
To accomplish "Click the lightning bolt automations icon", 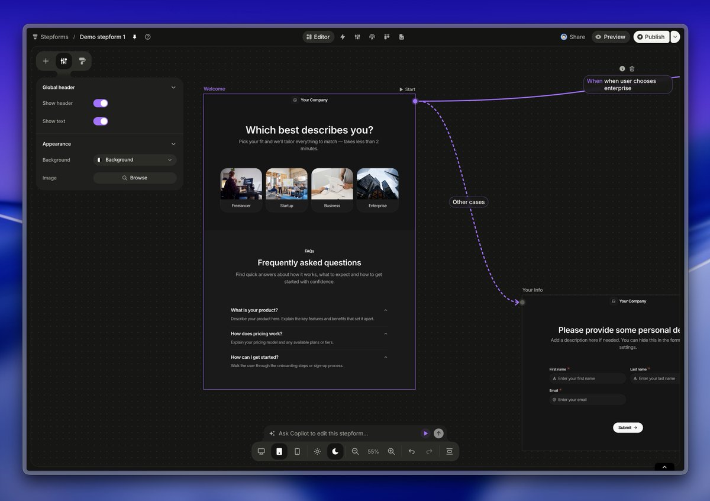I will click(343, 37).
